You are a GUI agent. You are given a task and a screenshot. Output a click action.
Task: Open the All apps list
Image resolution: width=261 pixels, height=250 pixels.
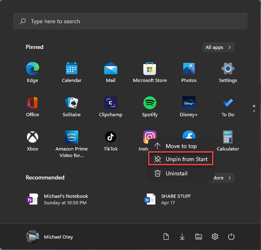(x=218, y=47)
